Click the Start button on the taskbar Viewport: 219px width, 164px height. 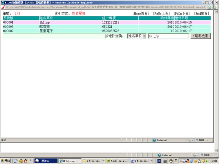(6, 161)
